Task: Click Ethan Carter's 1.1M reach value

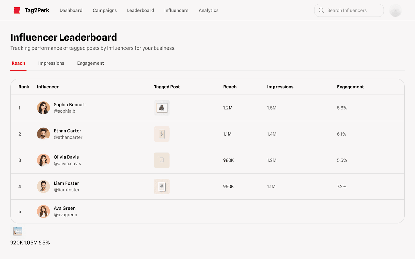Action: click(x=227, y=134)
